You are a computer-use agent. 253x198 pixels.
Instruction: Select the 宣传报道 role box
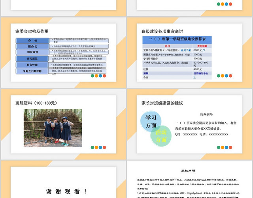click(32, 59)
